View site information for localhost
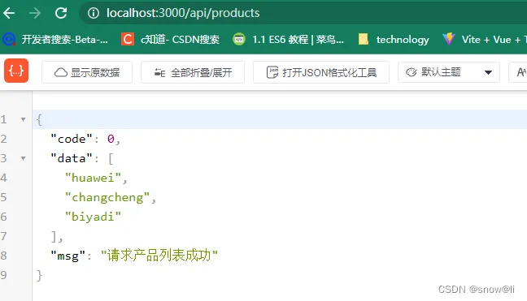 [93, 13]
